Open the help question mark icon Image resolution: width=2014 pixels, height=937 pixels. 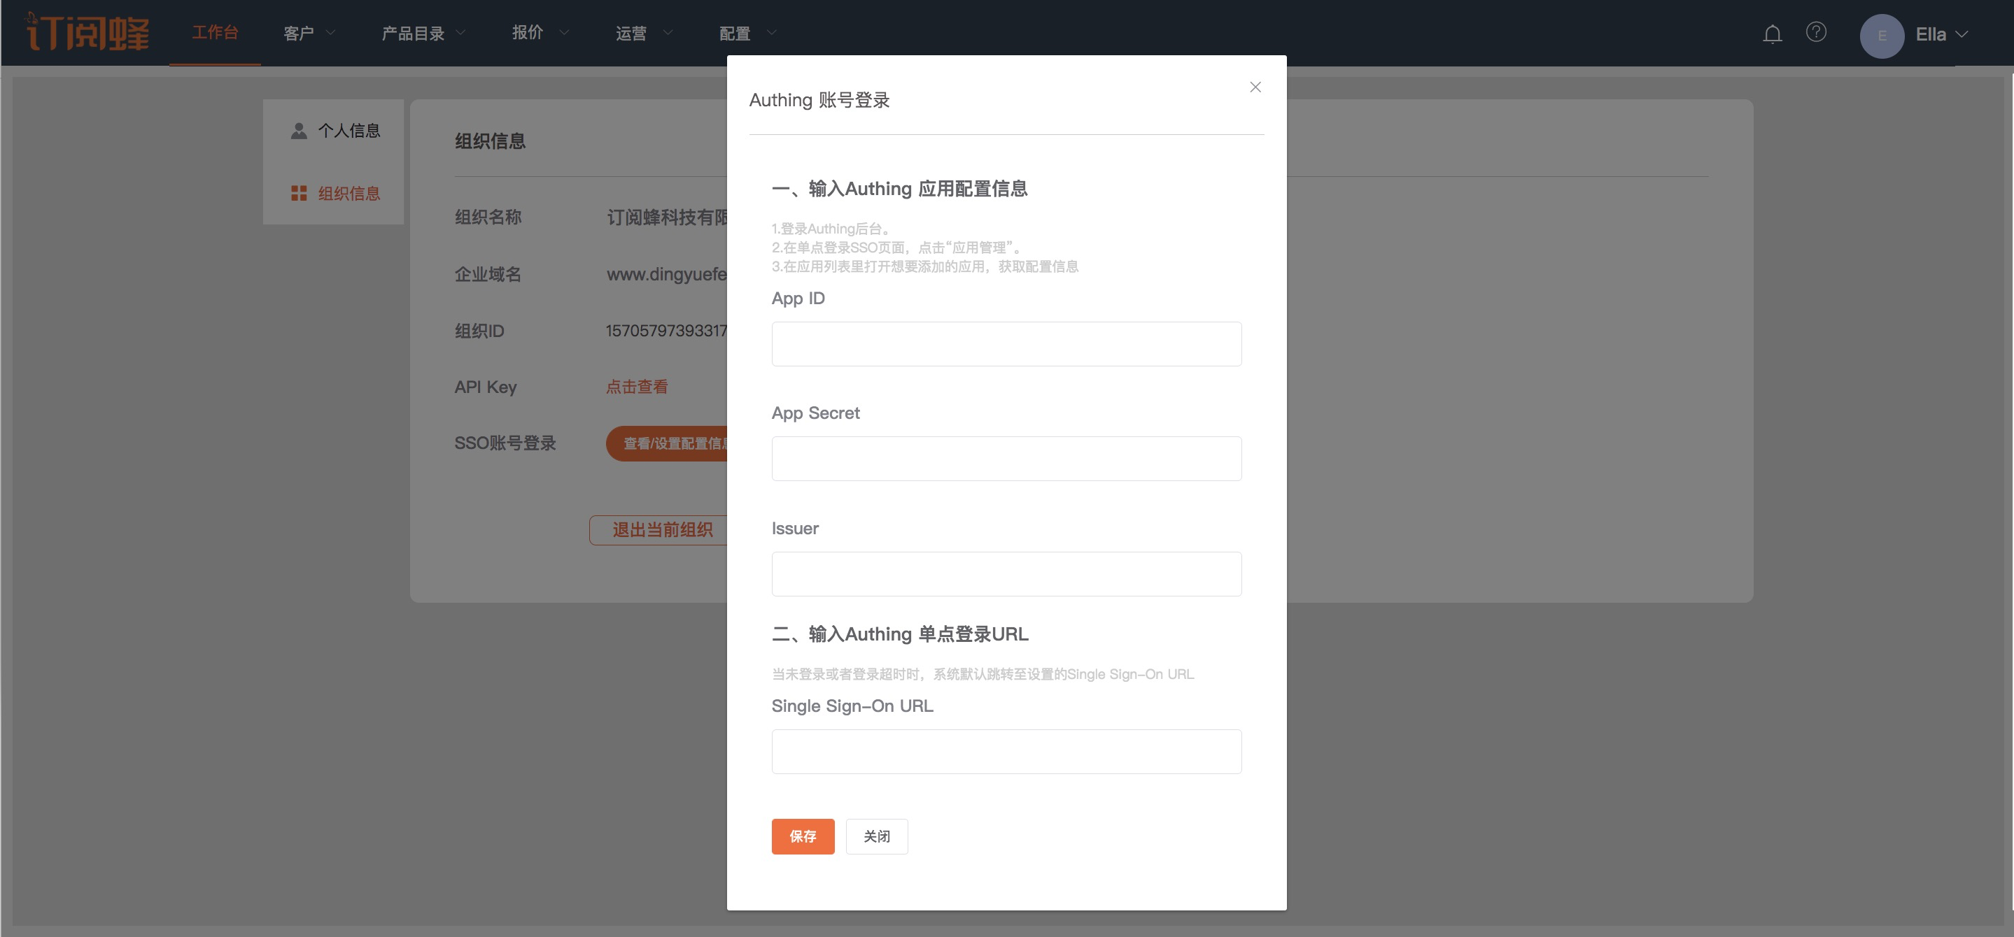[x=1816, y=32]
